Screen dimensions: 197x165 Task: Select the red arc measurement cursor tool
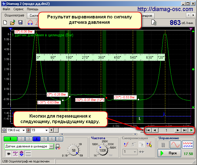(30, 22)
